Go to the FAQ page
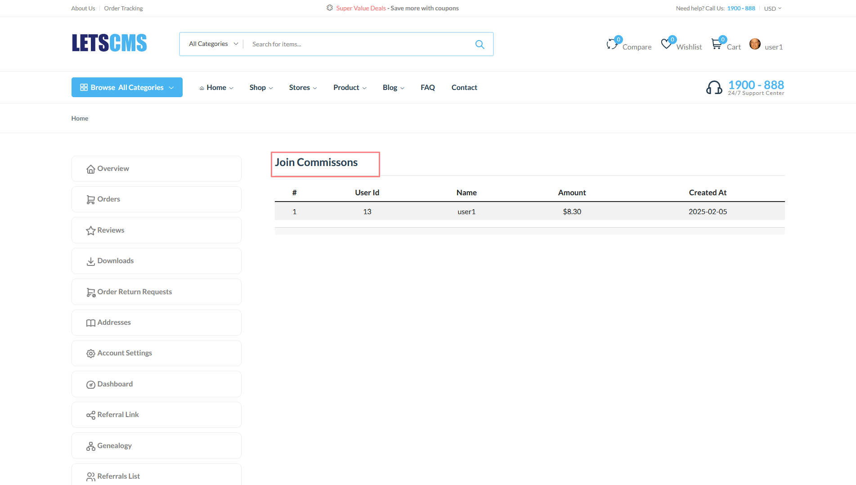856x485 pixels. [x=427, y=87]
